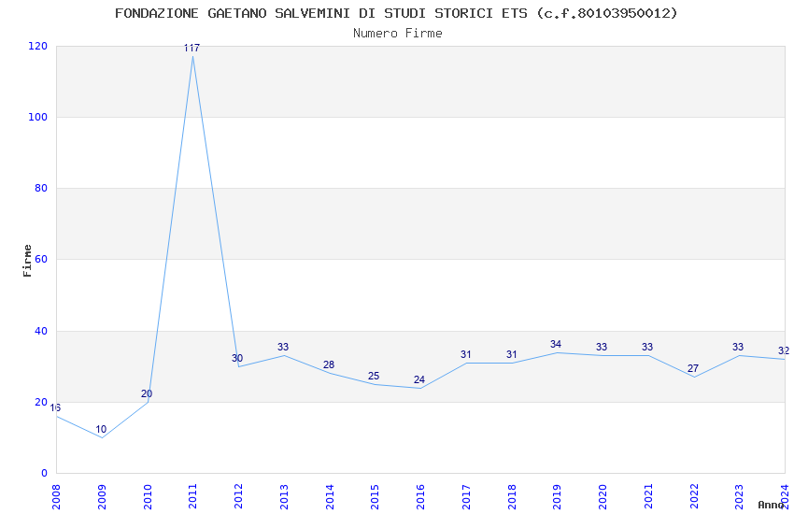Click the y-axis value 60

point(41,259)
